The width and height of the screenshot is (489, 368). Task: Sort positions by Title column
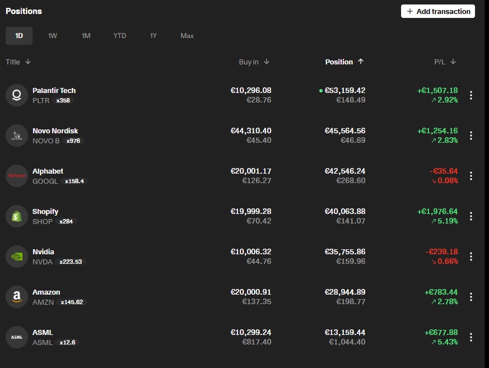coord(18,62)
